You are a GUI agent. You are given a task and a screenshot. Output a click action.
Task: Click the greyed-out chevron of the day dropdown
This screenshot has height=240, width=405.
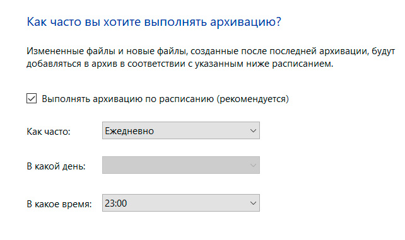pyautogui.click(x=253, y=165)
